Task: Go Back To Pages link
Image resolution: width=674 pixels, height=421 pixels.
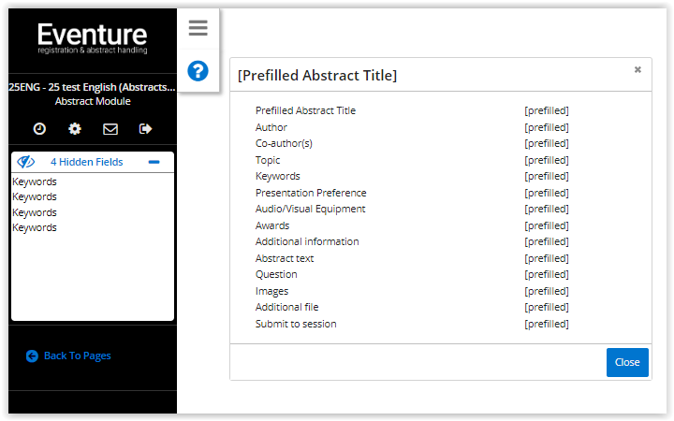Action: point(78,356)
